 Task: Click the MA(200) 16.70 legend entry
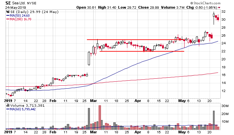(19, 19)
